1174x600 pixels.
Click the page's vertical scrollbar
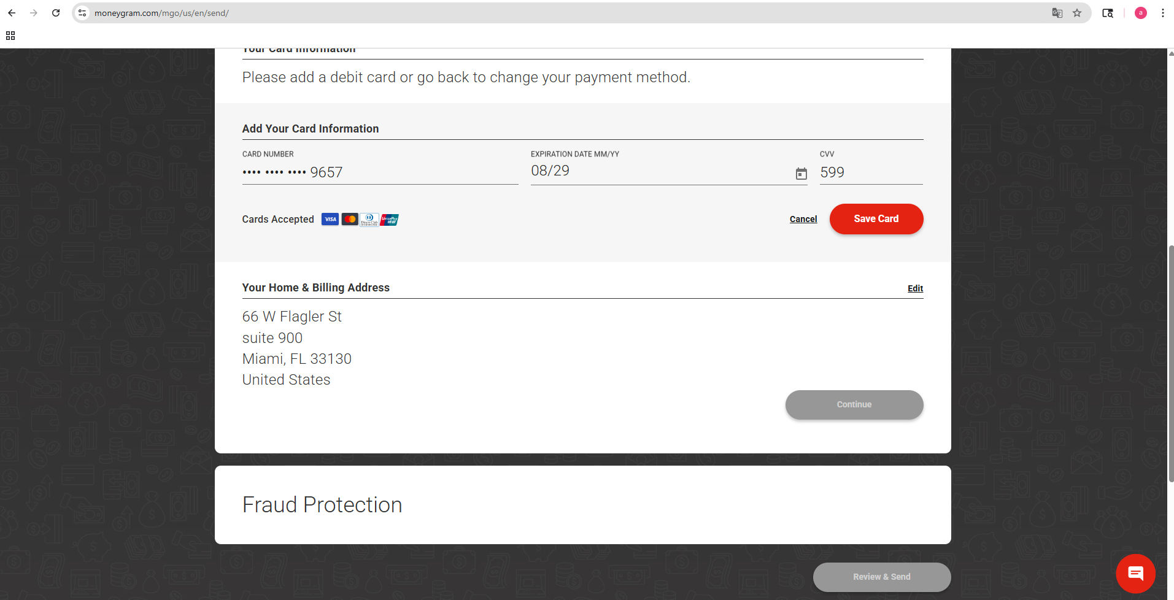coord(1171,362)
